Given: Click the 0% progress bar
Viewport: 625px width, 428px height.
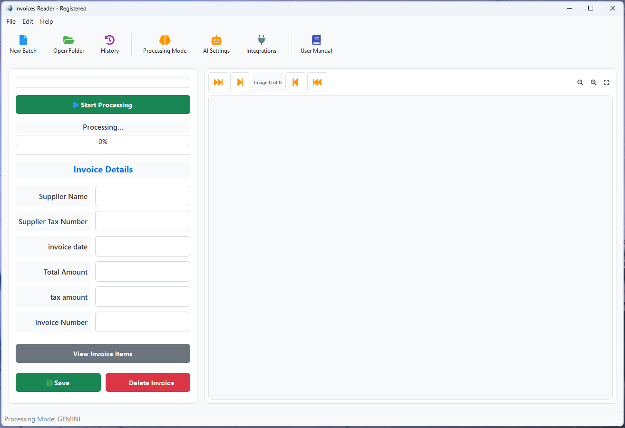Looking at the screenshot, I should 103,141.
